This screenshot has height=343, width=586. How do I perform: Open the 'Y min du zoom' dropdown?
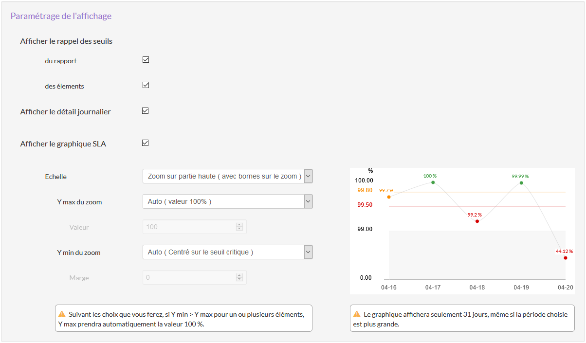pos(227,252)
